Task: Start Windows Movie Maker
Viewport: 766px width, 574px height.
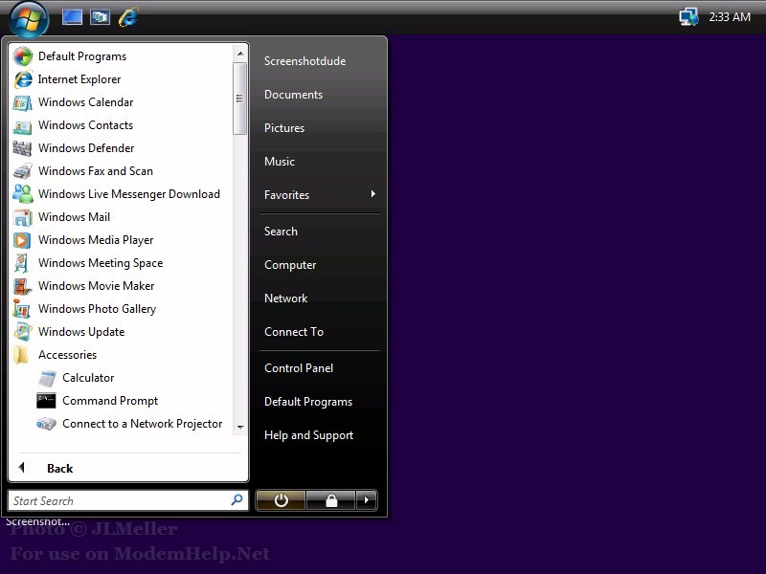Action: click(96, 286)
